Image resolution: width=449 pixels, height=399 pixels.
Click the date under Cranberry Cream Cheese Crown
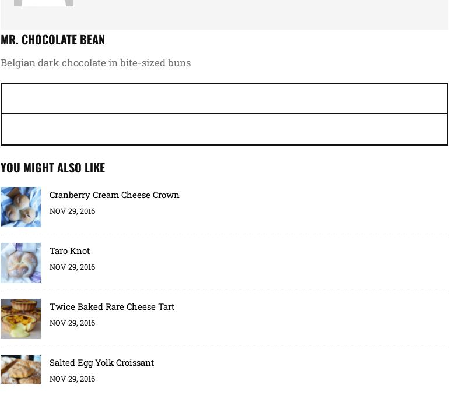[x=72, y=211]
